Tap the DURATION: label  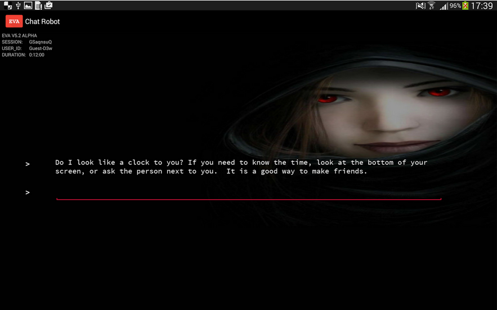point(14,55)
